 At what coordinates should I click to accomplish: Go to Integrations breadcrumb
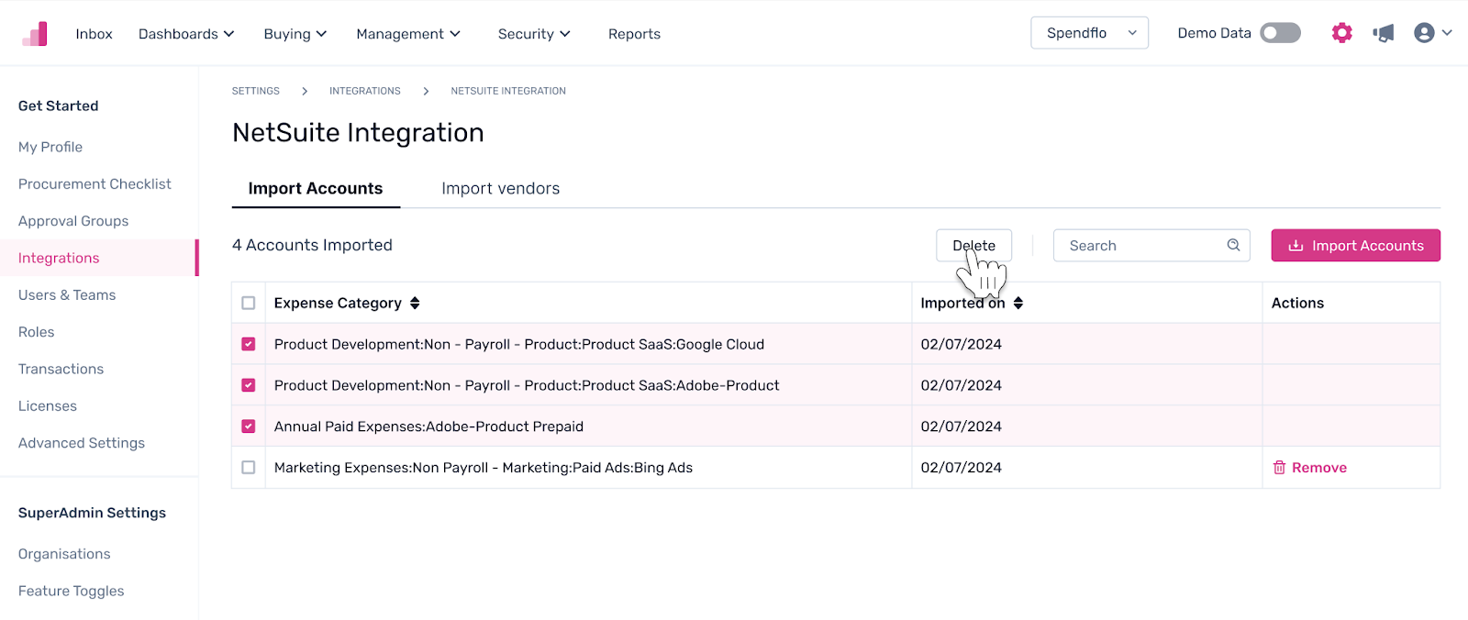pyautogui.click(x=365, y=91)
